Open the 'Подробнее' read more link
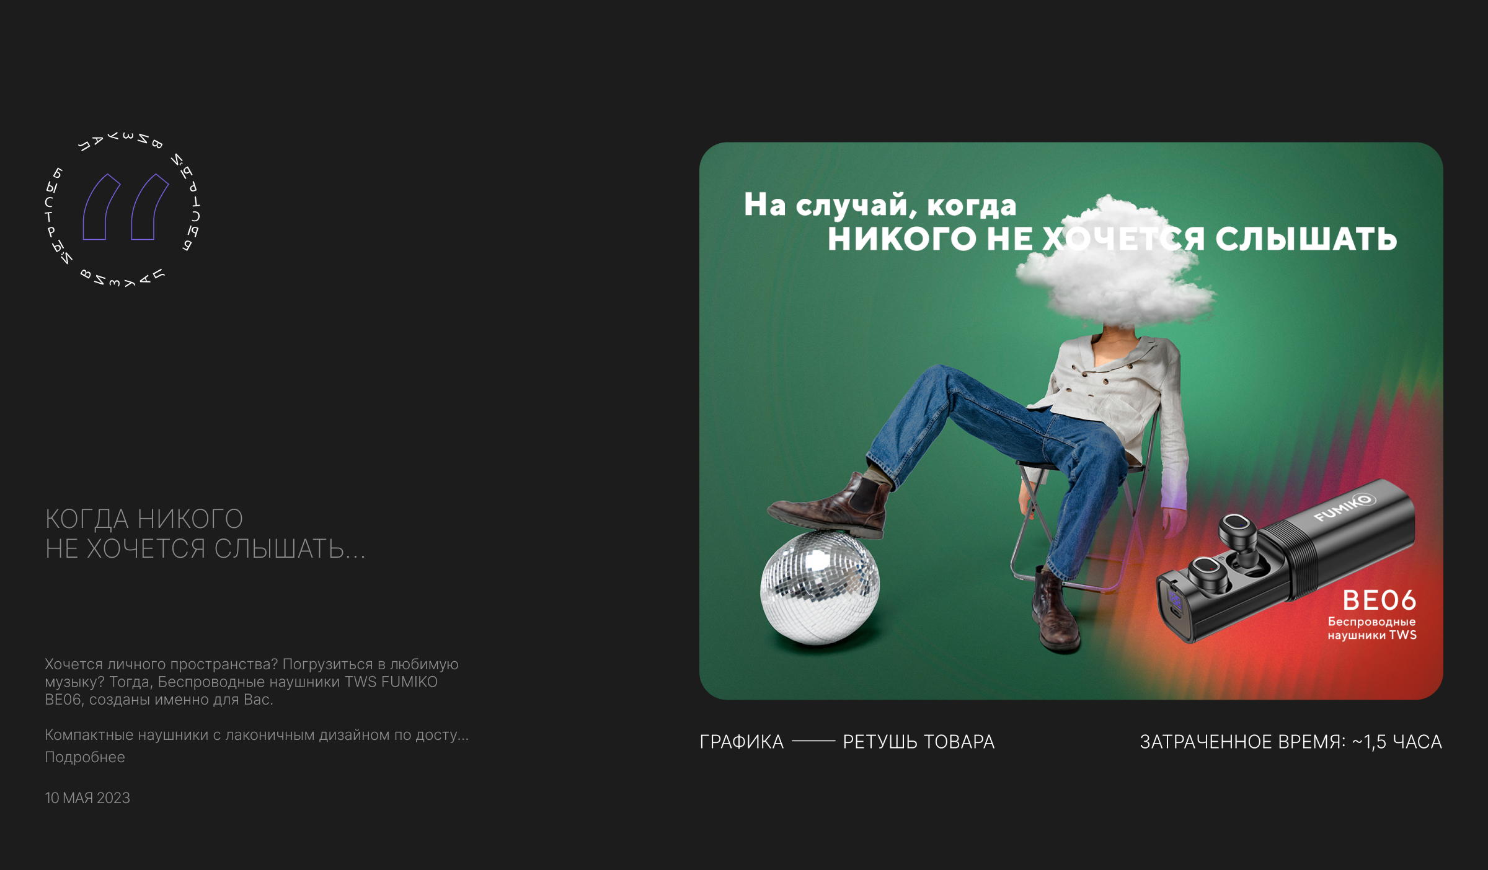The height and width of the screenshot is (870, 1488). click(85, 757)
